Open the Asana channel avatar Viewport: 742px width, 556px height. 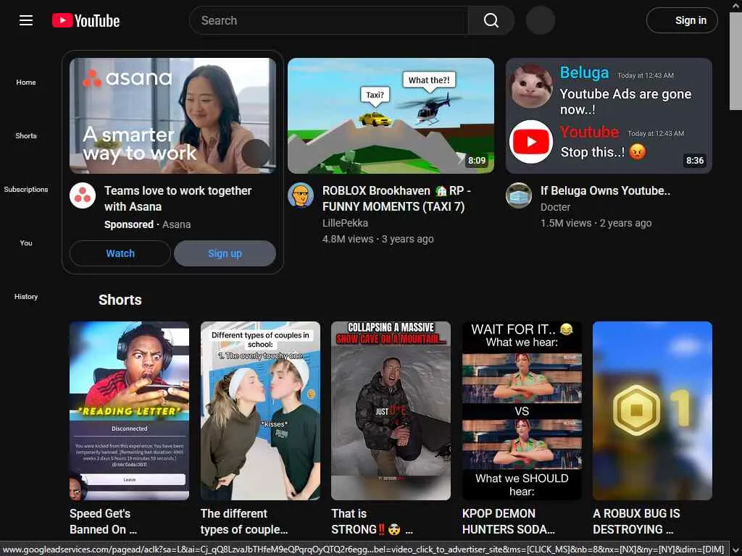click(x=83, y=195)
